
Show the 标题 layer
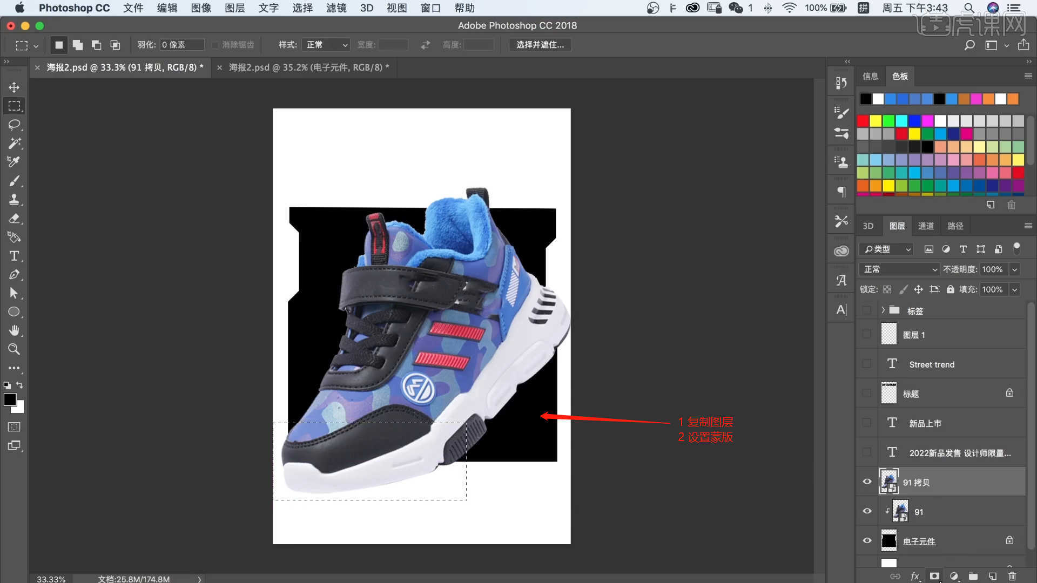(867, 394)
